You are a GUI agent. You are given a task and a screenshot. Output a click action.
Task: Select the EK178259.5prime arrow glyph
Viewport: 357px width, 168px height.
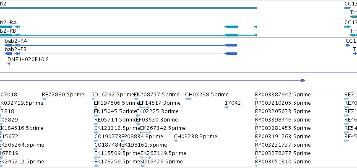(x=96, y=166)
